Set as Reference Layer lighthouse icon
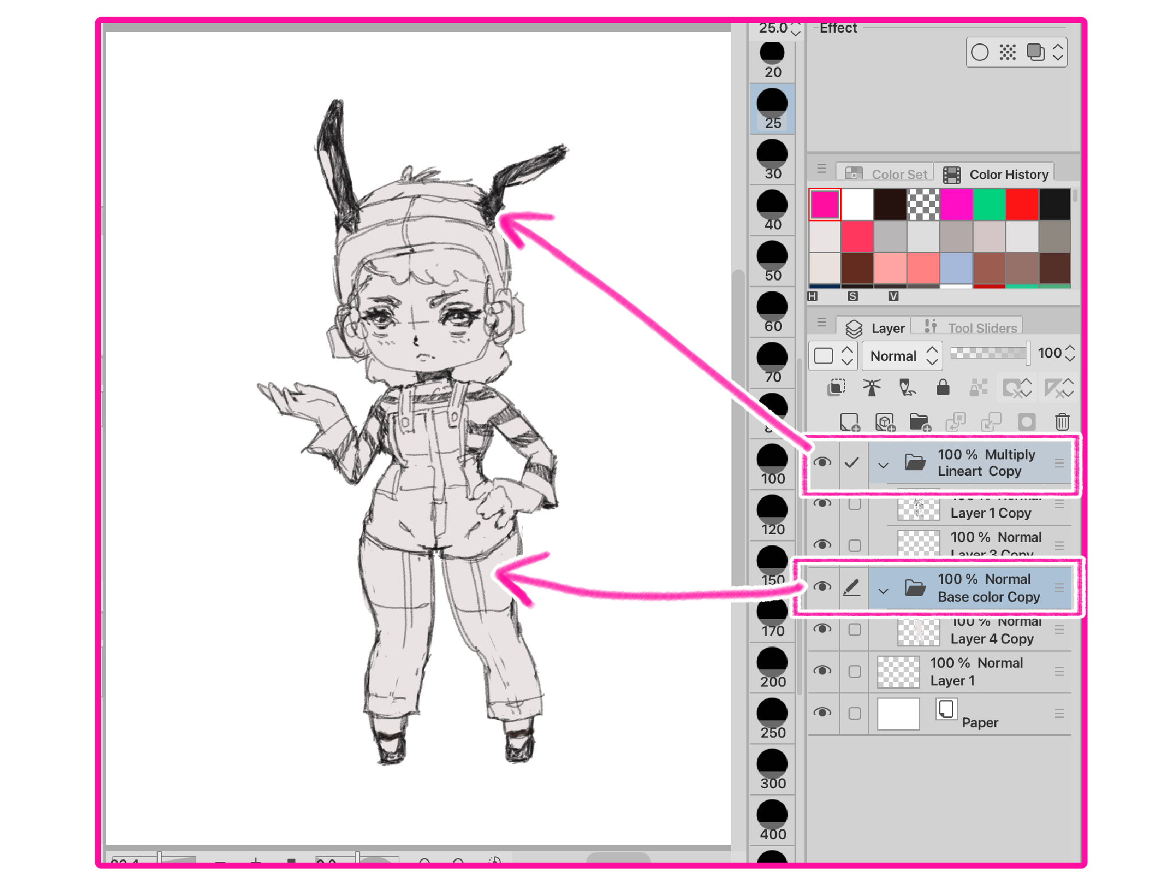Image resolution: width=1175 pixels, height=881 pixels. coord(871,388)
